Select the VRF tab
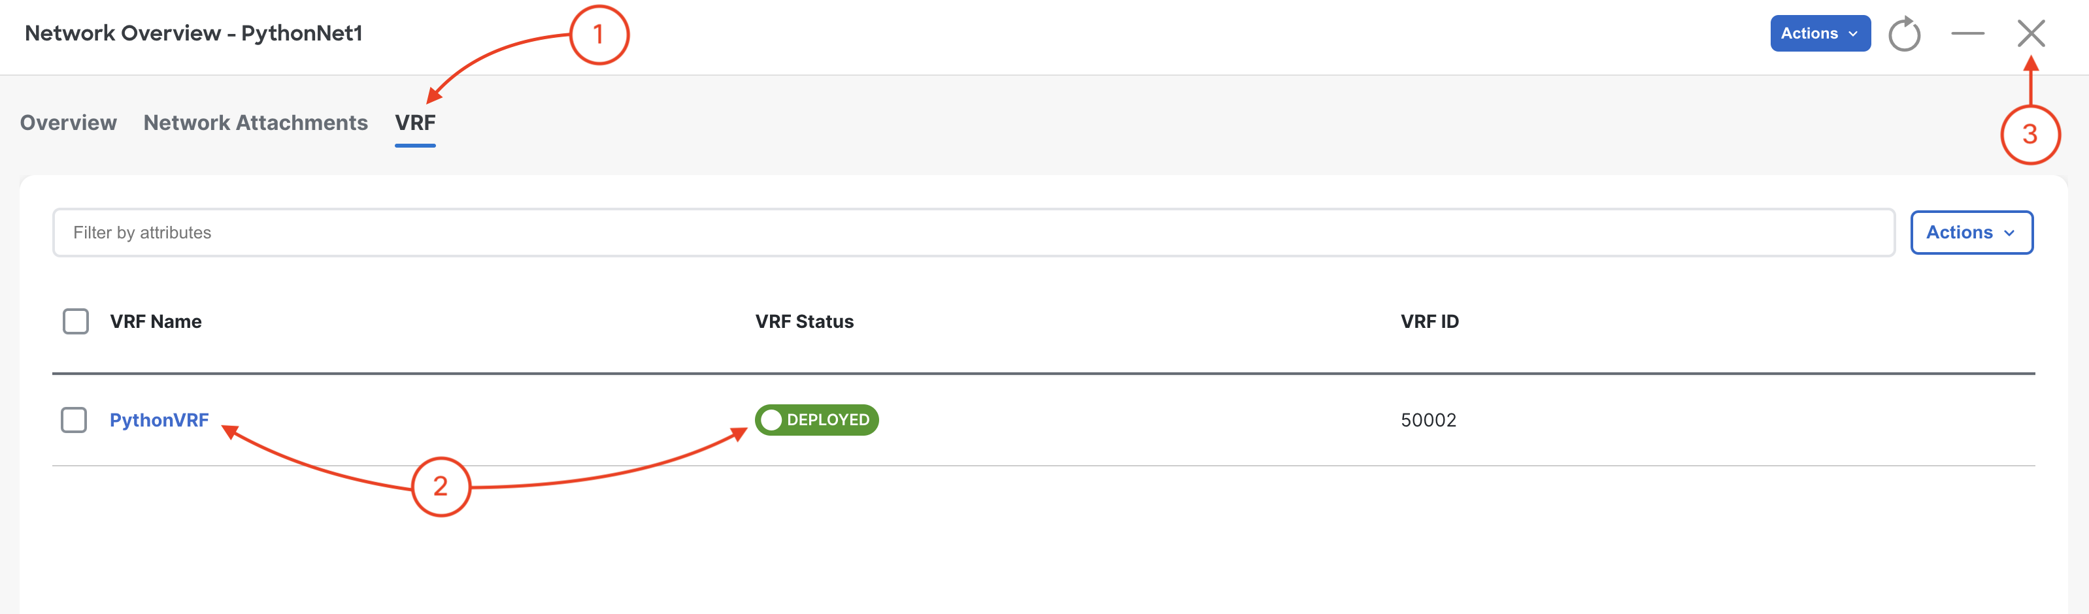Image resolution: width=2089 pixels, height=614 pixels. click(x=415, y=123)
